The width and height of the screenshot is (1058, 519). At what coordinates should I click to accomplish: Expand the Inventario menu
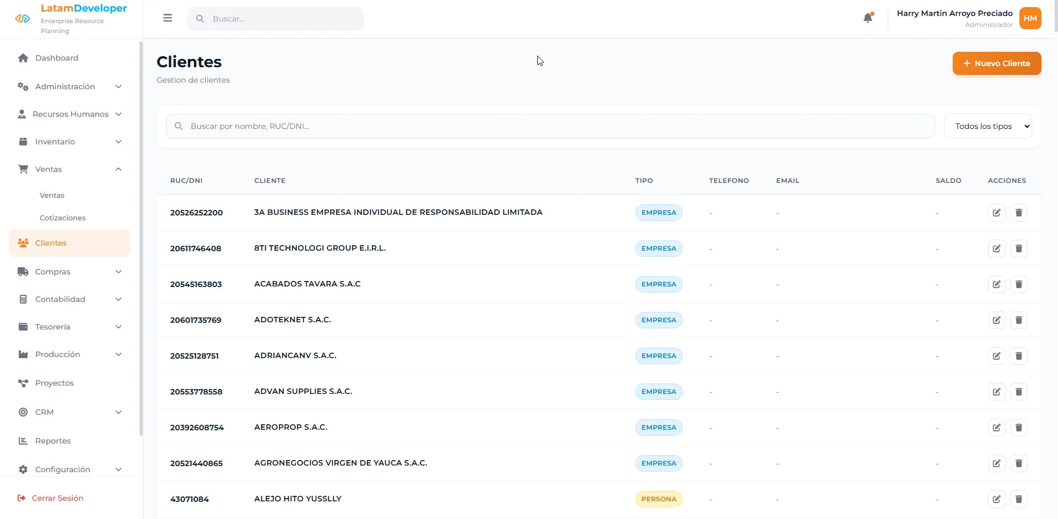click(x=69, y=142)
